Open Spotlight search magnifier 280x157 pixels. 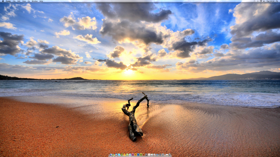tap(277, 1)
